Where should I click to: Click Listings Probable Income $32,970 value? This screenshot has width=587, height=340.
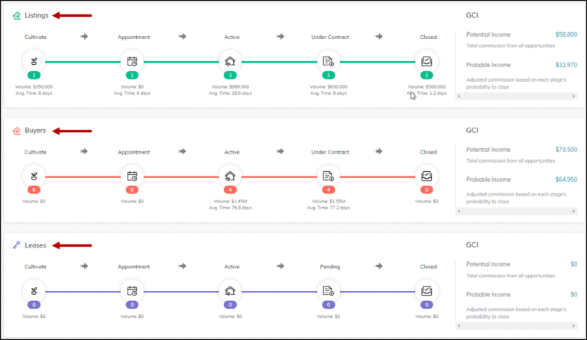[x=566, y=65]
